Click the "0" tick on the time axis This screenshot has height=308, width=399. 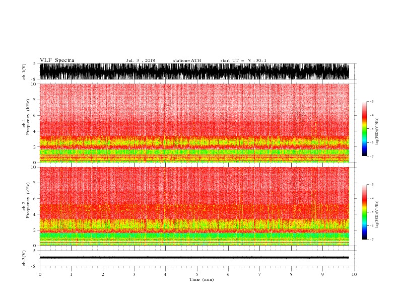coord(40,274)
